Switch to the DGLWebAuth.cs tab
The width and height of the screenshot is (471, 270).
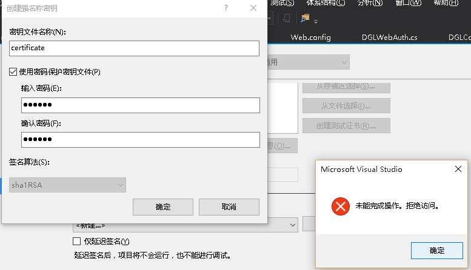click(x=389, y=37)
